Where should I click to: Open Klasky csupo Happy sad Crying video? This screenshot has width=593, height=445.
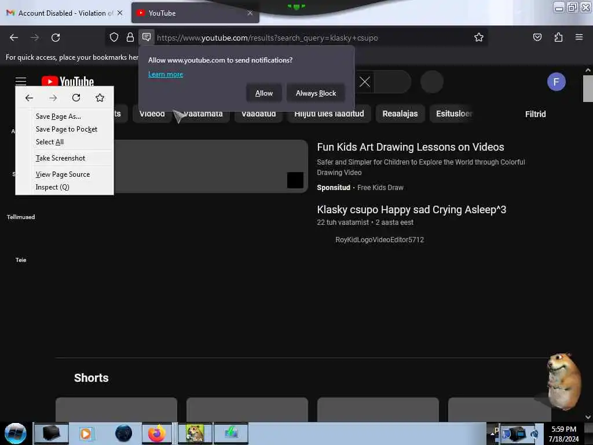point(412,210)
